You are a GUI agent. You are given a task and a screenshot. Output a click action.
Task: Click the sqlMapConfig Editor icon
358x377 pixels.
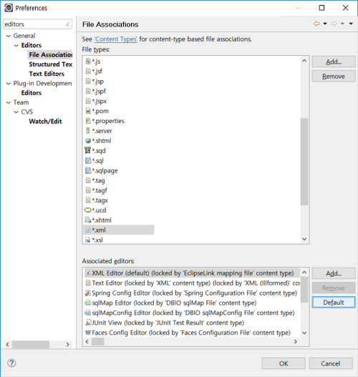pos(88,313)
